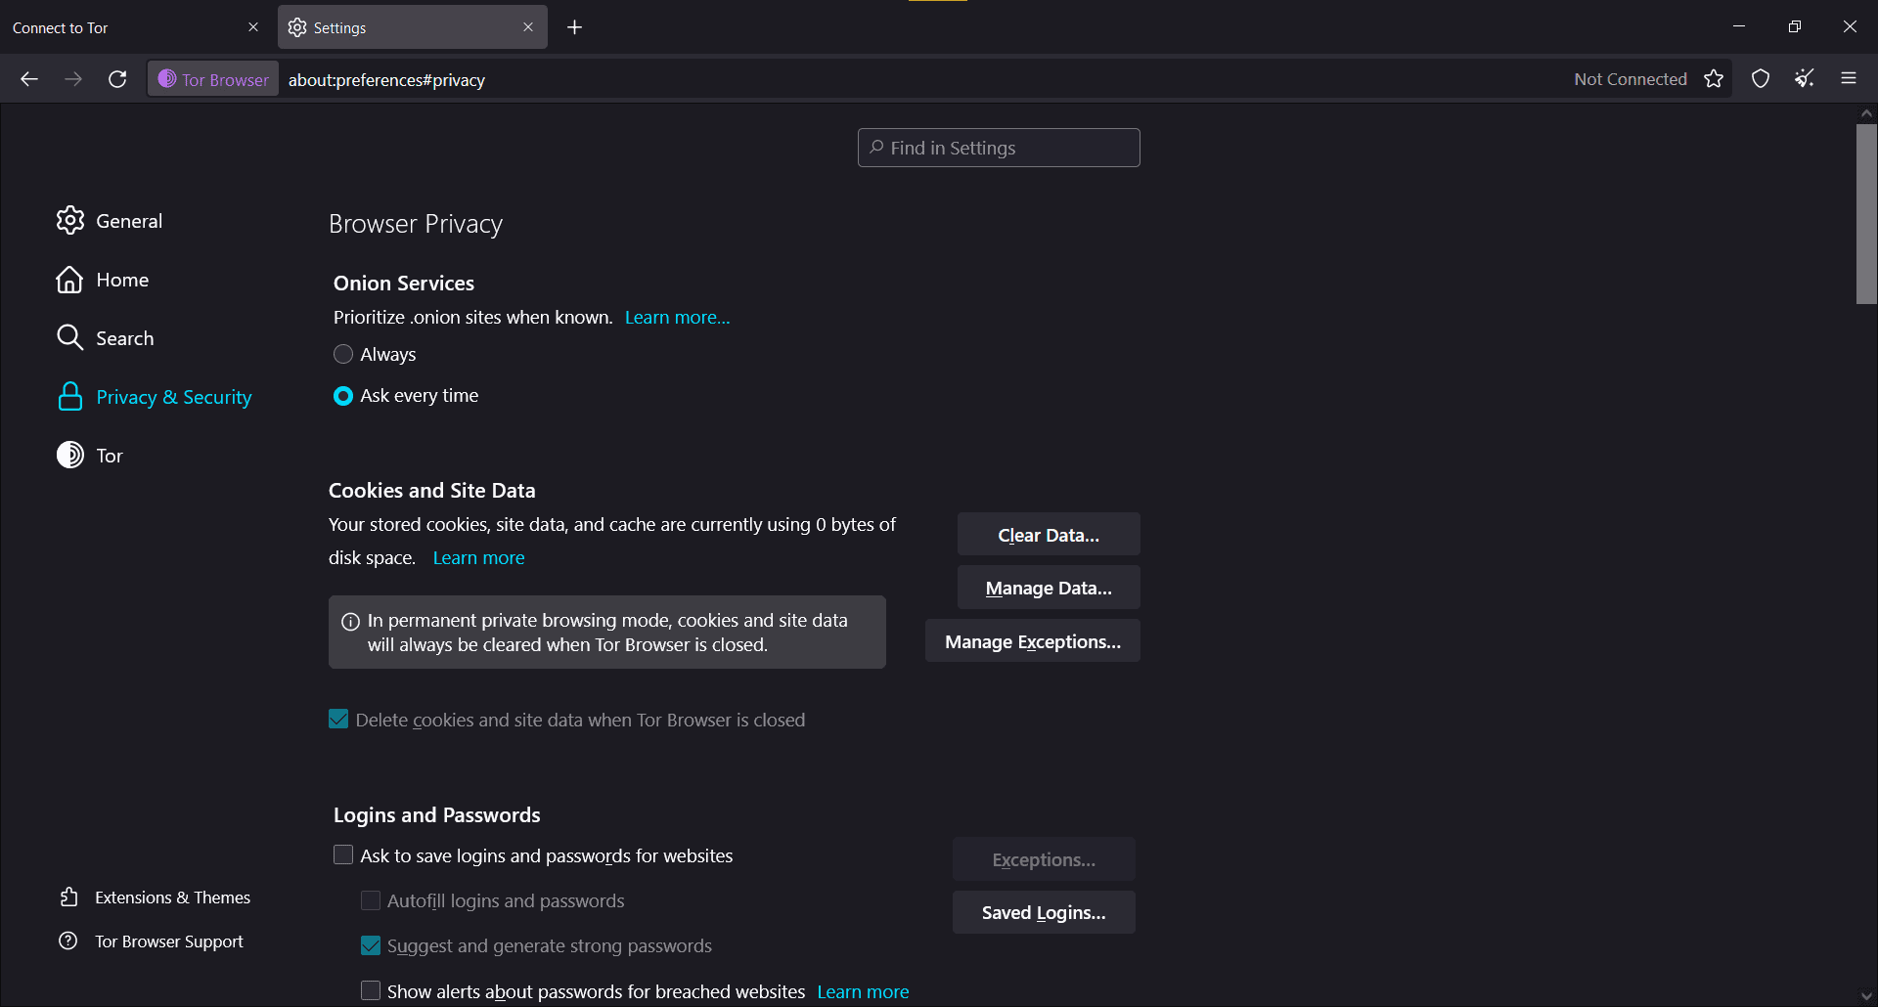Click the Manage Data button

(1049, 588)
